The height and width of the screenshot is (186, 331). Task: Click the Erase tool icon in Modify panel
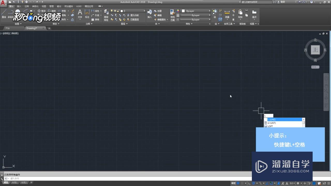point(72,11)
